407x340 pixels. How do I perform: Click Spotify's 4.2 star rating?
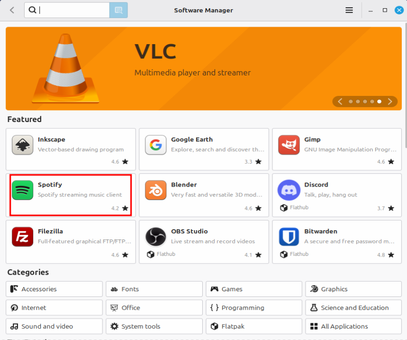120,208
